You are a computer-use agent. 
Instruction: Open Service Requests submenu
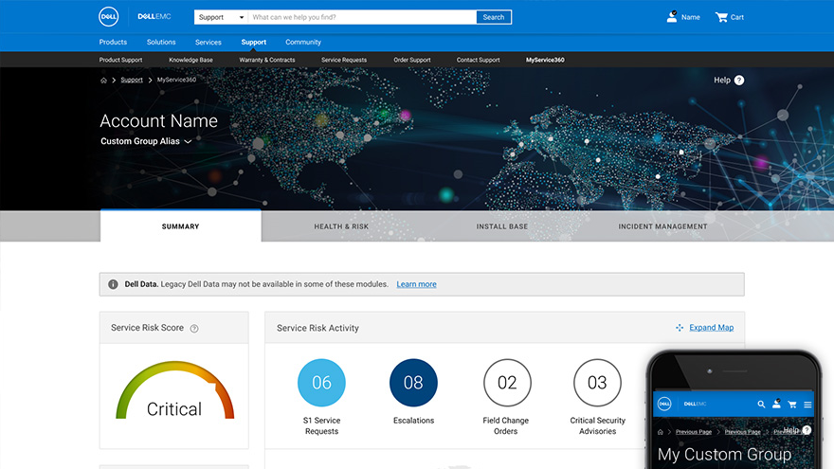tap(344, 60)
